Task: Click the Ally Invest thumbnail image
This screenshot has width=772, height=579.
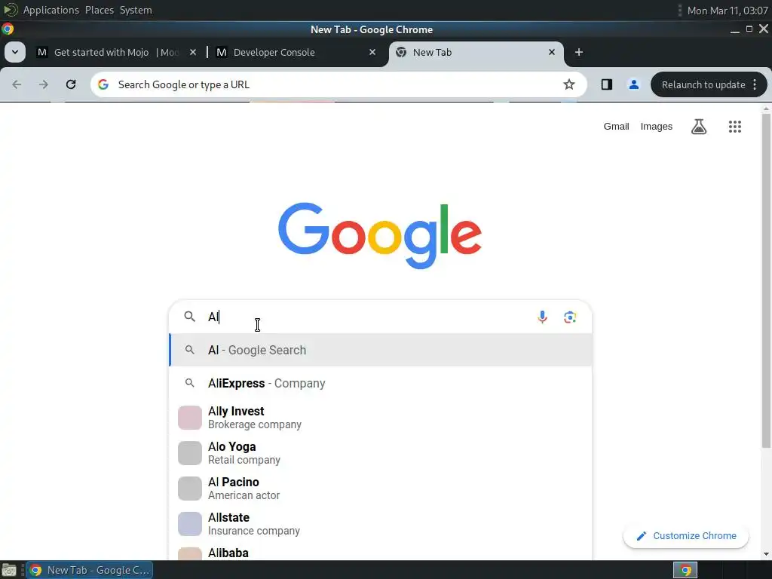Action: (189, 418)
